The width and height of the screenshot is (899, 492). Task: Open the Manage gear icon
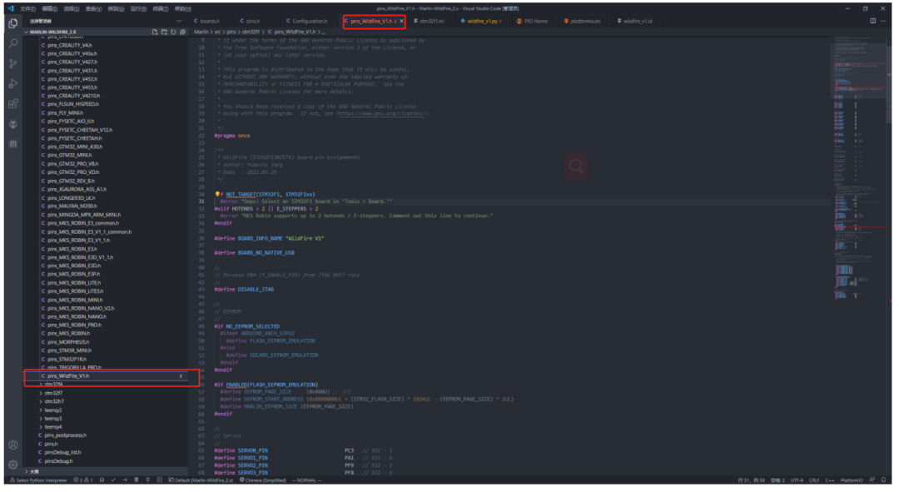pos(13,465)
